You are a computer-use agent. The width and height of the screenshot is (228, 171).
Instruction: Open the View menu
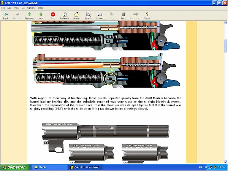pyautogui.click(x=17, y=8)
